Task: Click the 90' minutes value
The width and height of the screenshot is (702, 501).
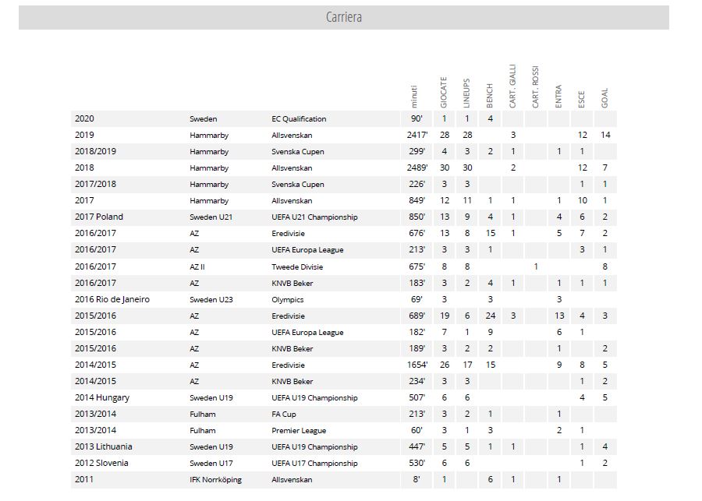Action: pyautogui.click(x=417, y=118)
